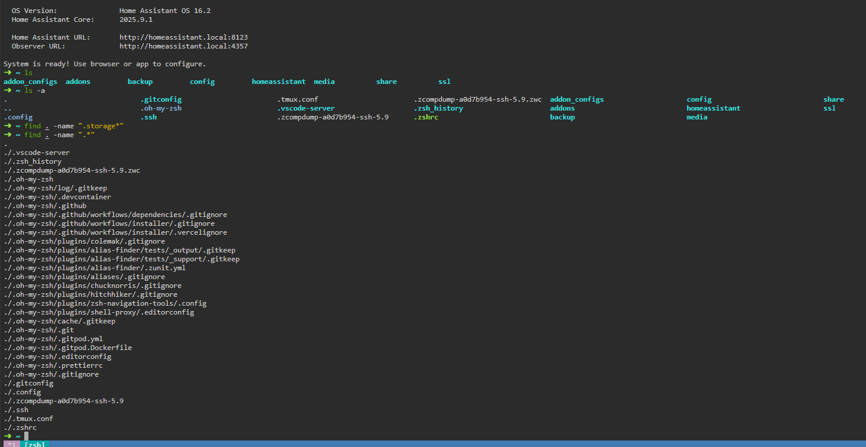The width and height of the screenshot is (866, 447).
Task: Select the backup directory in the first listing
Action: pos(140,81)
